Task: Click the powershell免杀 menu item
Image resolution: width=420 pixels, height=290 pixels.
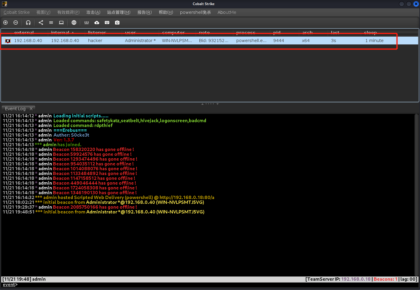Action: pos(195,12)
